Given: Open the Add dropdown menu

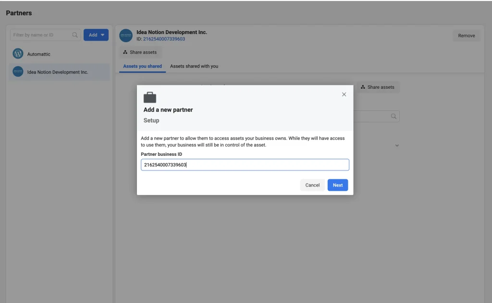Looking at the screenshot, I should pyautogui.click(x=96, y=35).
